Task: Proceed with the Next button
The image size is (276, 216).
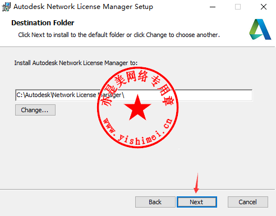Action: pos(197,202)
